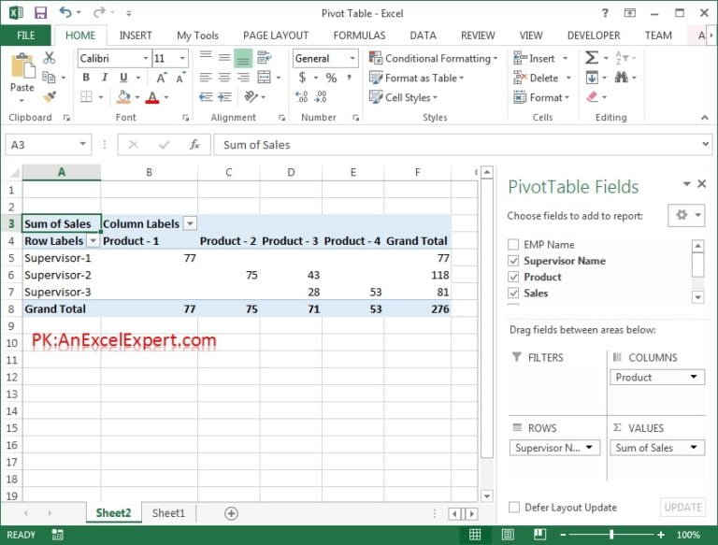Image resolution: width=718 pixels, height=545 pixels.
Task: Enable Defer Layout Update checkbox
Action: 514,507
